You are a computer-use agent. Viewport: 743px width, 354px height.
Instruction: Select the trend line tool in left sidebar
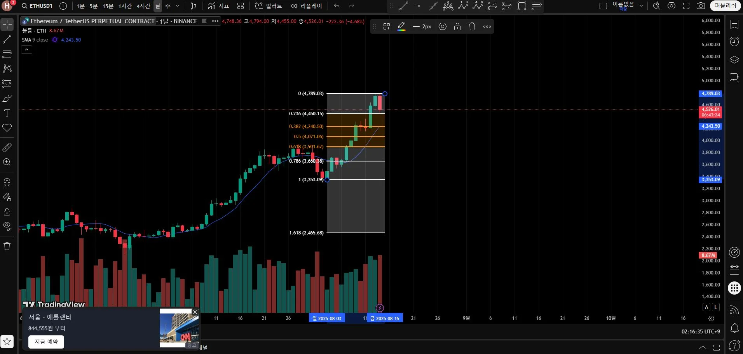(x=7, y=39)
